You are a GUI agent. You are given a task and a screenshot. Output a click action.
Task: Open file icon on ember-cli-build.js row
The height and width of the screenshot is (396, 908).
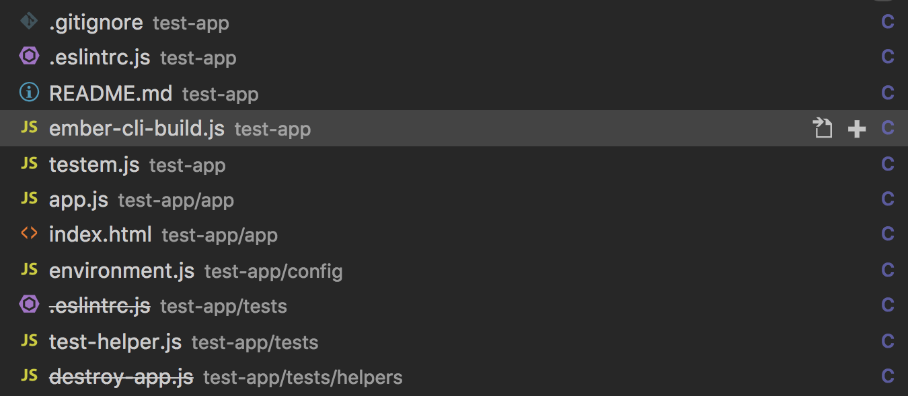pos(823,128)
